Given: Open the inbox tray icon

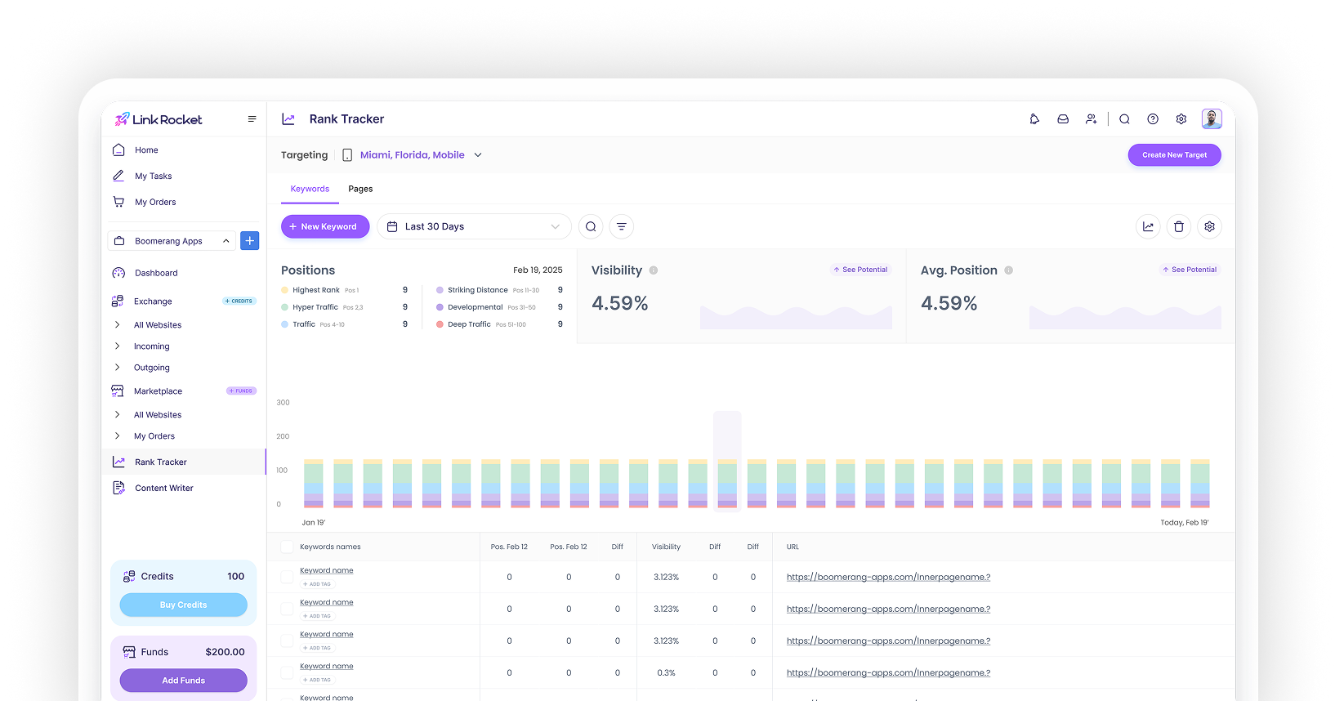Looking at the screenshot, I should pos(1063,119).
